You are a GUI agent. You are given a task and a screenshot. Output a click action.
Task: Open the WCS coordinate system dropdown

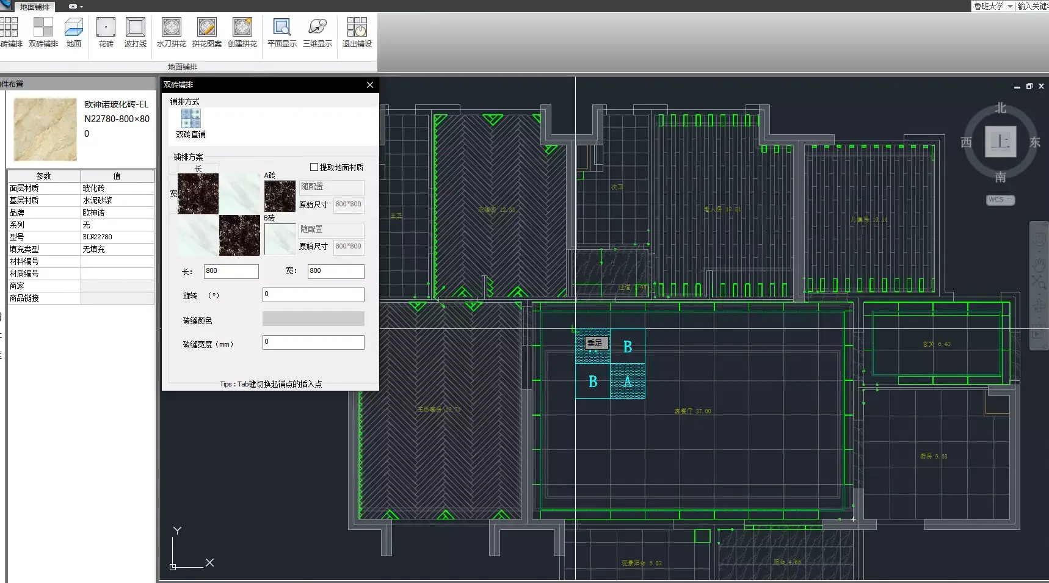coord(1000,200)
